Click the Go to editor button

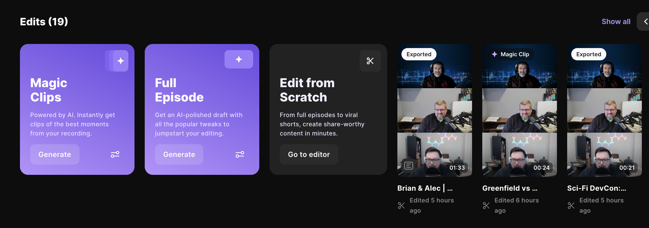click(309, 154)
